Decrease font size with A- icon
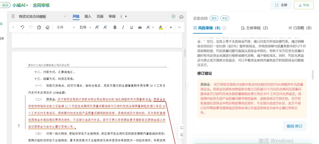 (105, 27)
